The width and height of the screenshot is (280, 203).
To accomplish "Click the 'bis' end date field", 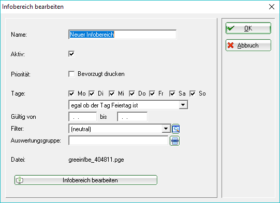I will click(132, 117).
